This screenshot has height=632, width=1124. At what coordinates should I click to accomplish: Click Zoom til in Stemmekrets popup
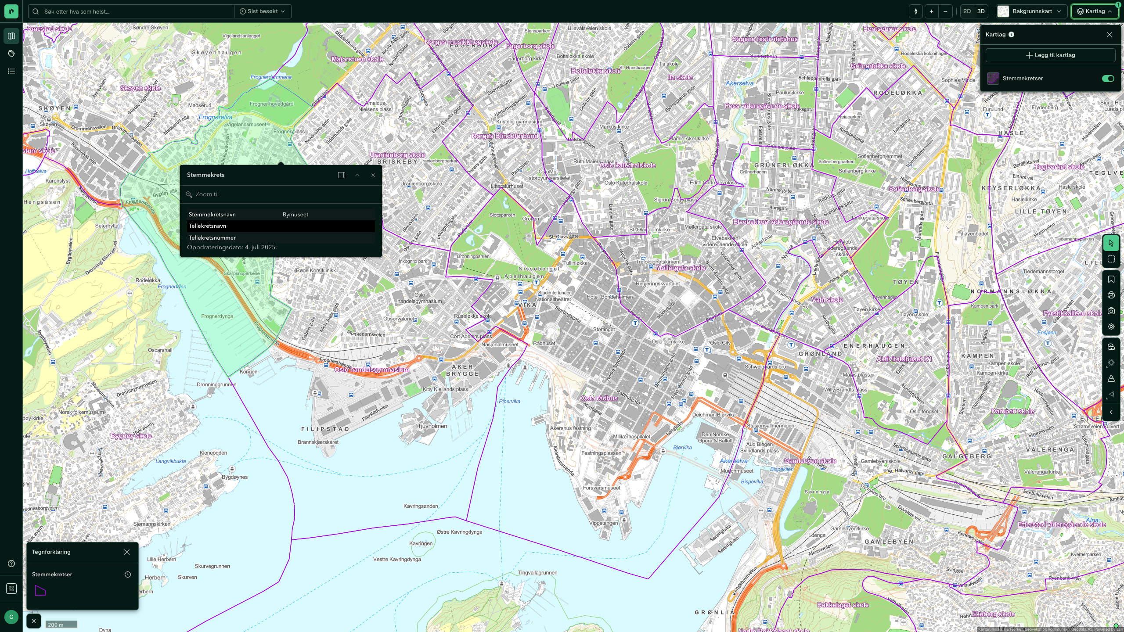click(202, 194)
